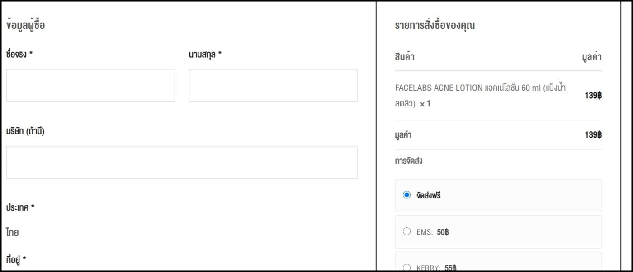The height and width of the screenshot is (272, 633).
Task: Click the การจัดส่ง shipping section label
Action: (408, 161)
